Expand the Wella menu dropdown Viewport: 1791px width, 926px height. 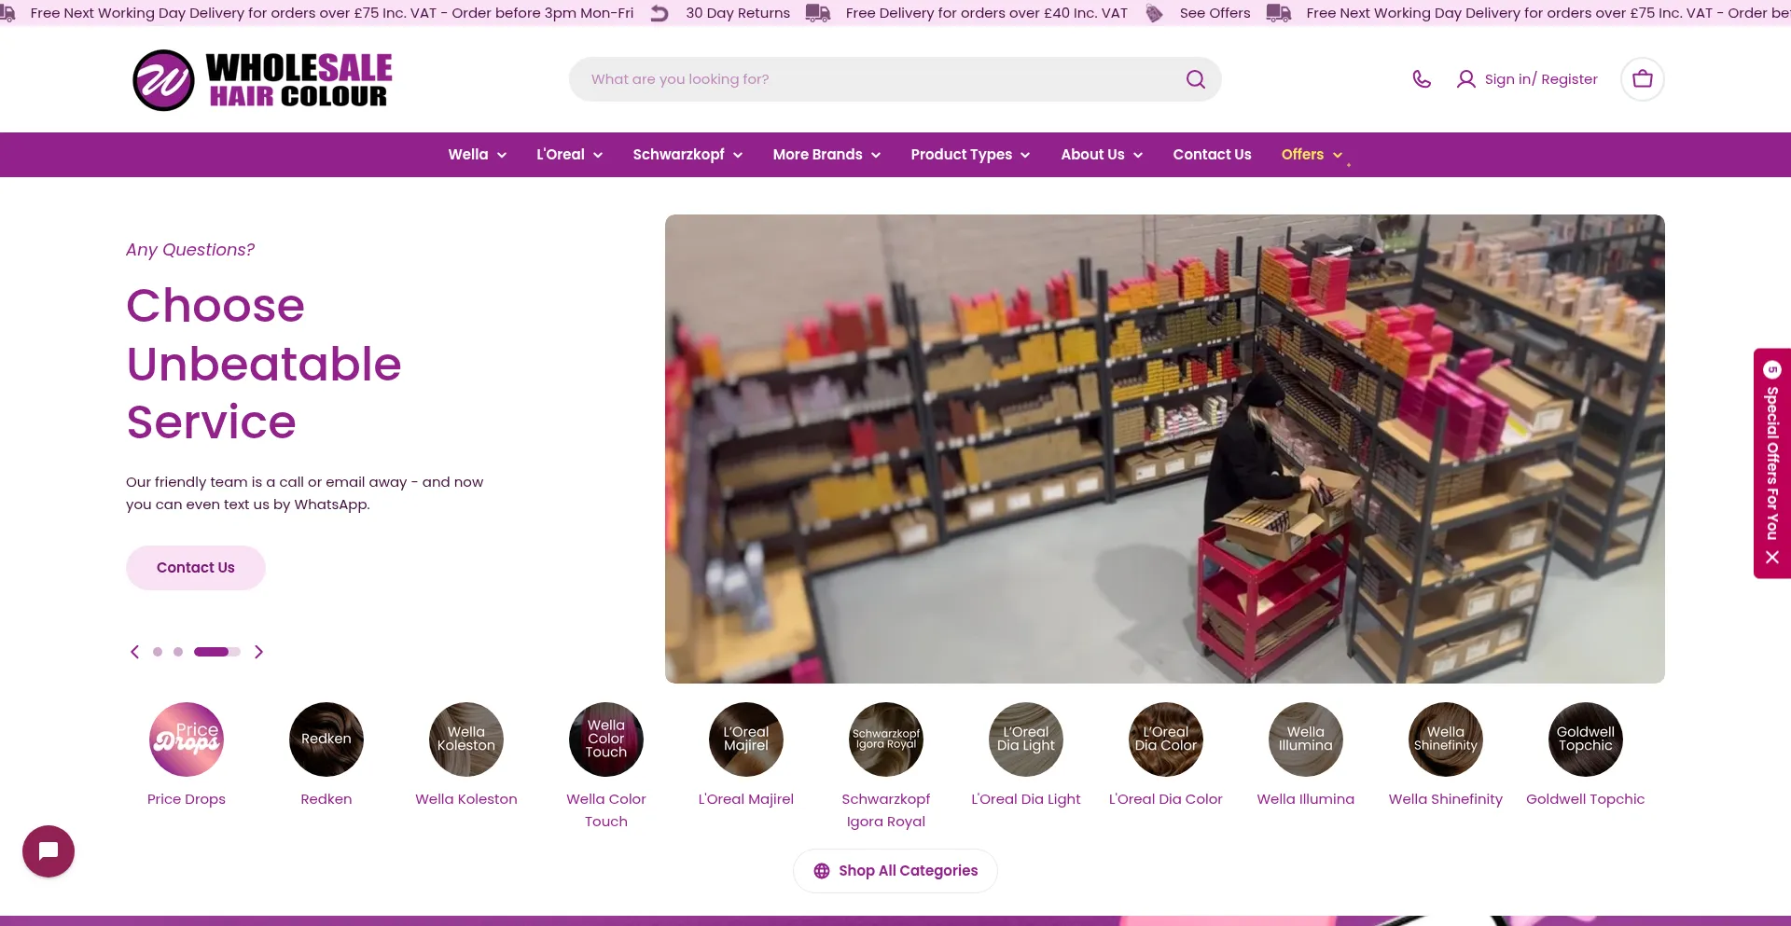click(x=477, y=155)
